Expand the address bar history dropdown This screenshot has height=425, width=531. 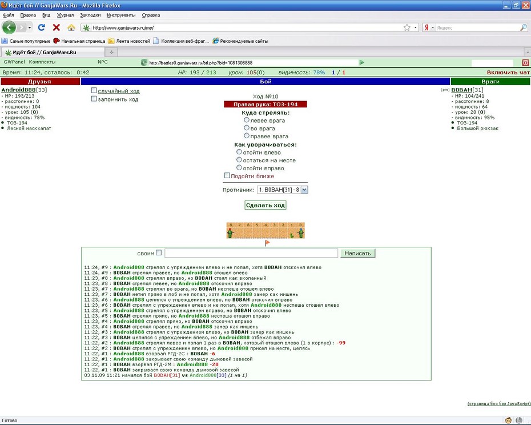416,27
